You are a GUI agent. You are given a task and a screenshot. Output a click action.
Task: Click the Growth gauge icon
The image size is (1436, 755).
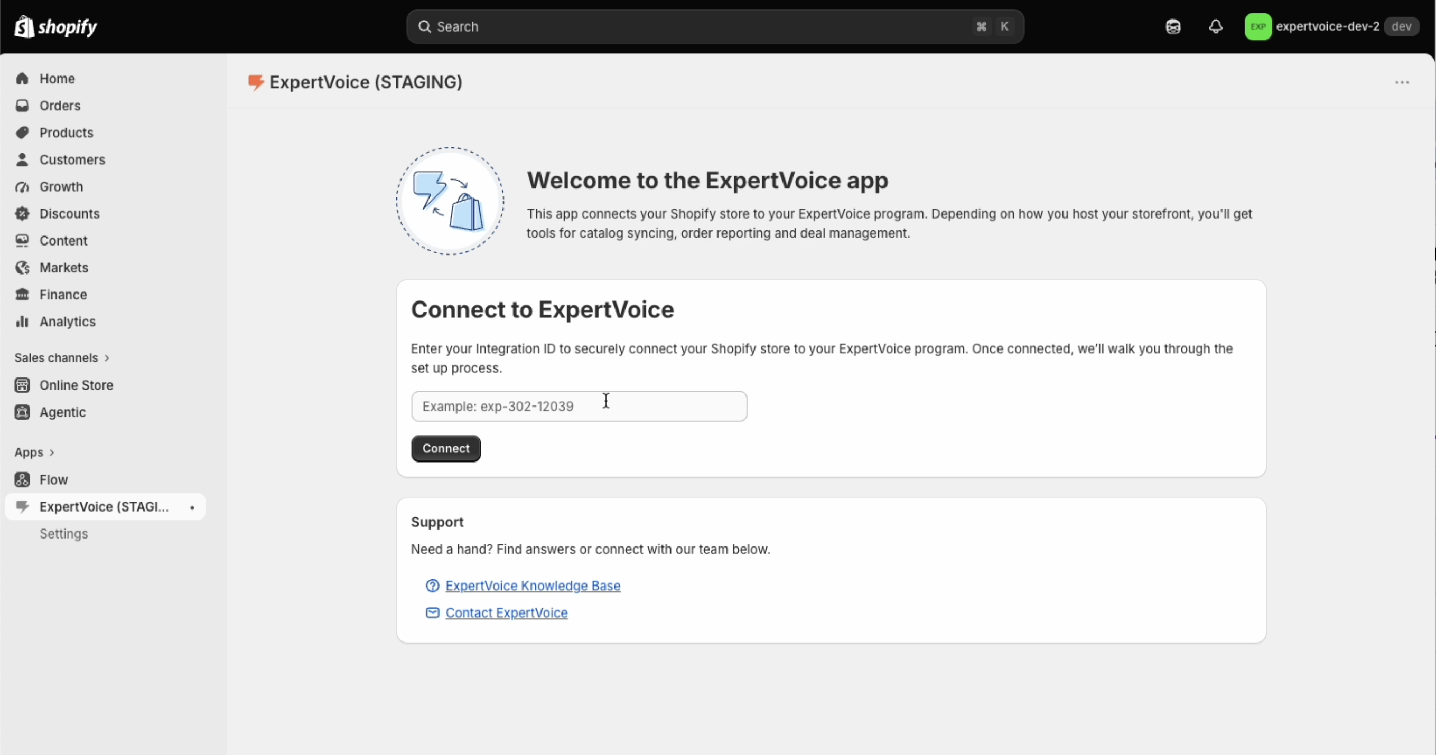coord(22,187)
